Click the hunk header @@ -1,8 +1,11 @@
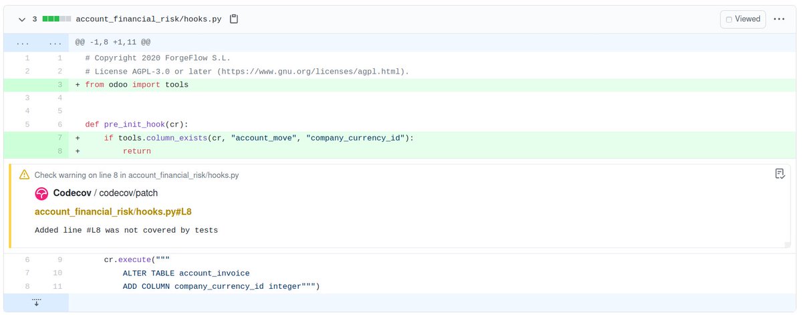This screenshot has width=802, height=315. [x=112, y=41]
